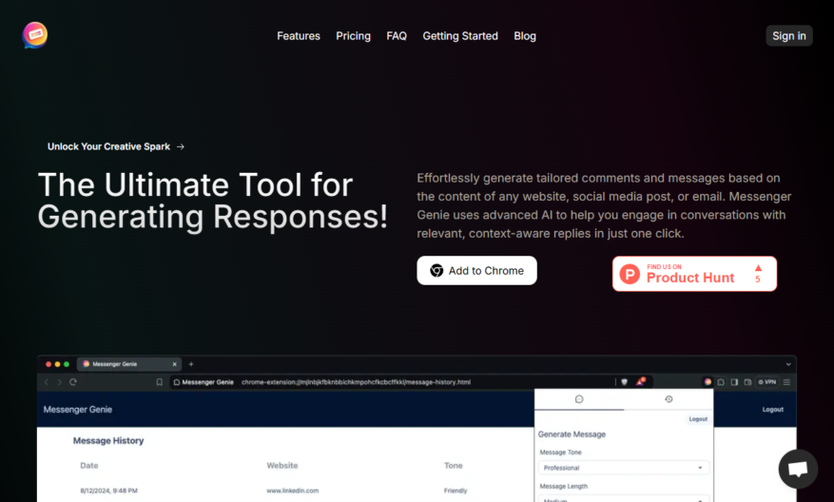Open the Product Hunt badge
Viewport: 834px width, 502px height.
click(694, 274)
